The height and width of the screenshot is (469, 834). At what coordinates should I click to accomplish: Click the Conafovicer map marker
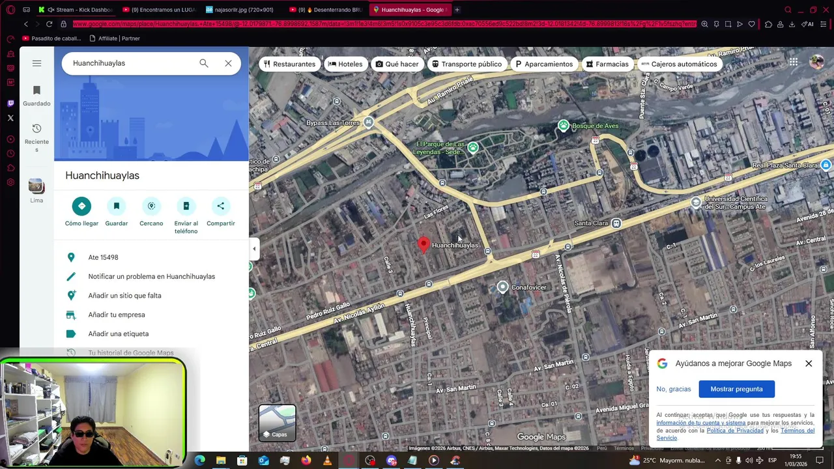(502, 287)
